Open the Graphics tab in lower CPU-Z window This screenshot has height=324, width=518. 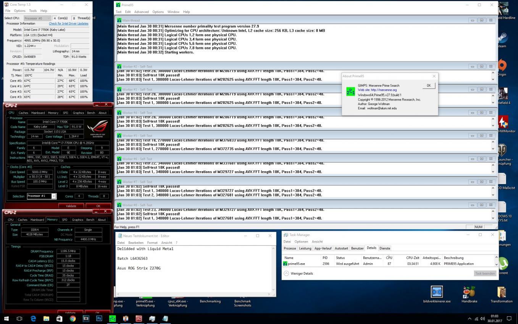77,220
